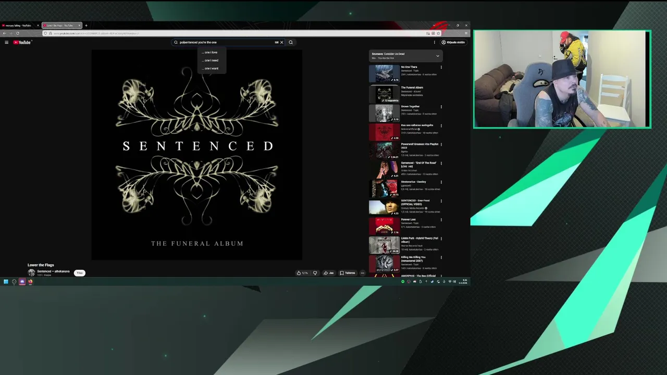Open "The Funeral Album" playlist title

412,87
